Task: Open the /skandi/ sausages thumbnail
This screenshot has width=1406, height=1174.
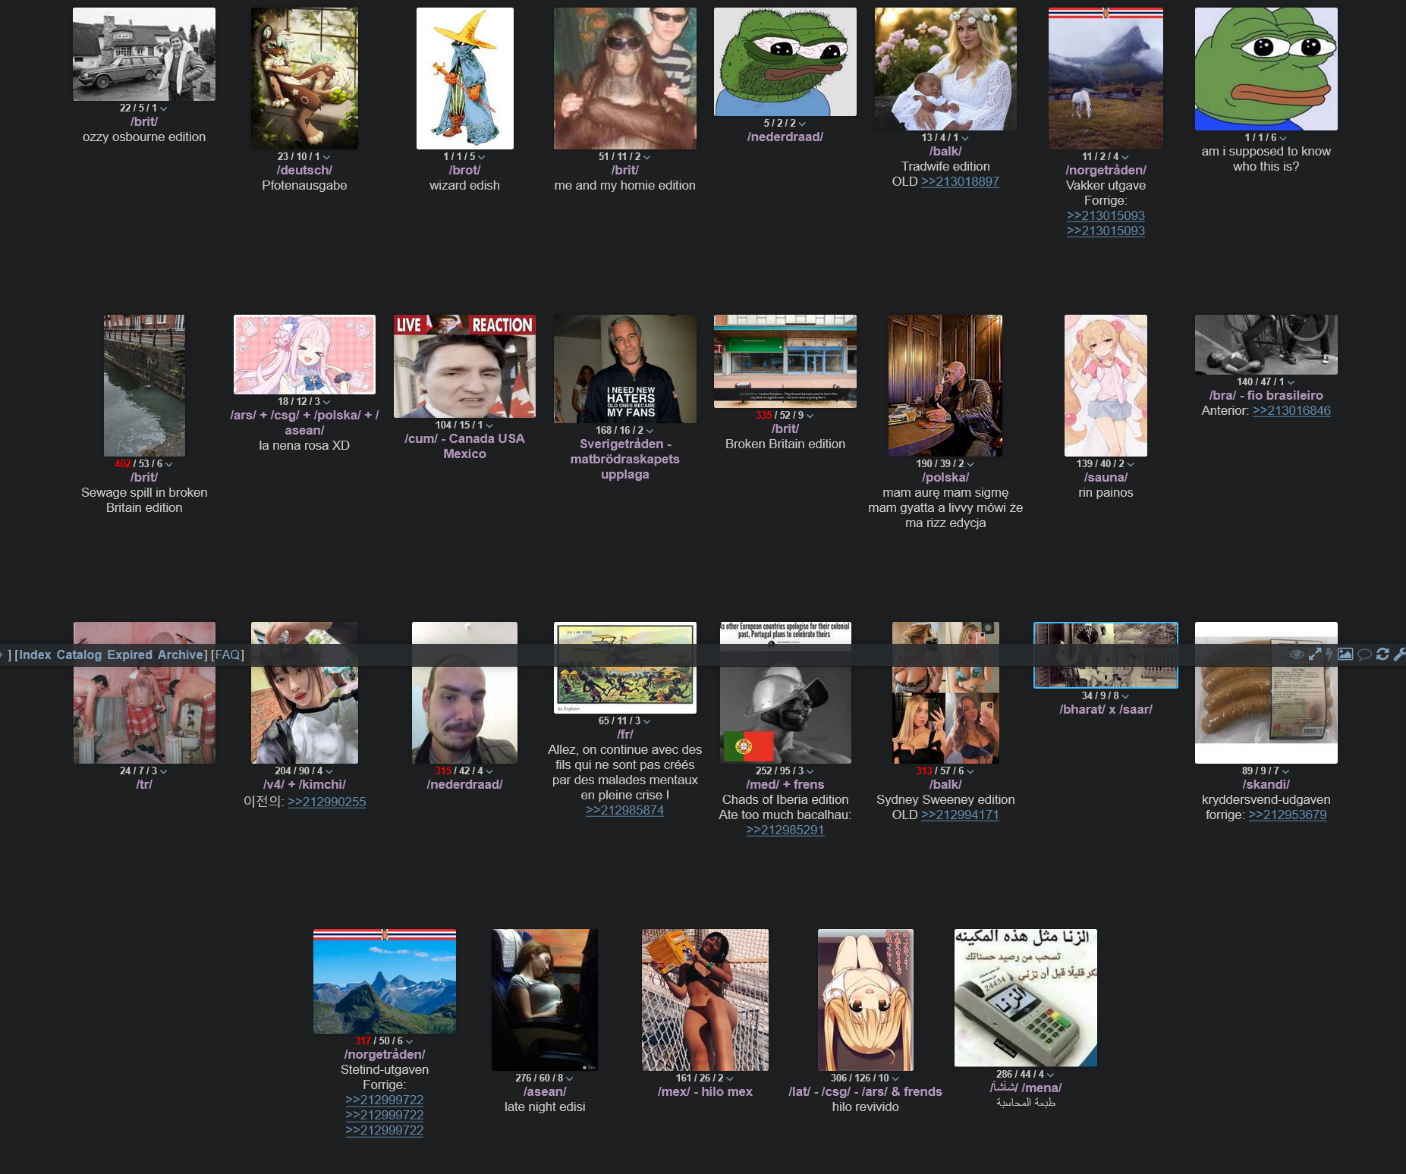Action: (x=1266, y=692)
